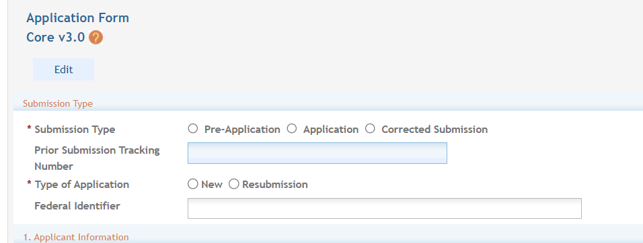Click into the Federal Identifier text box

click(385, 208)
